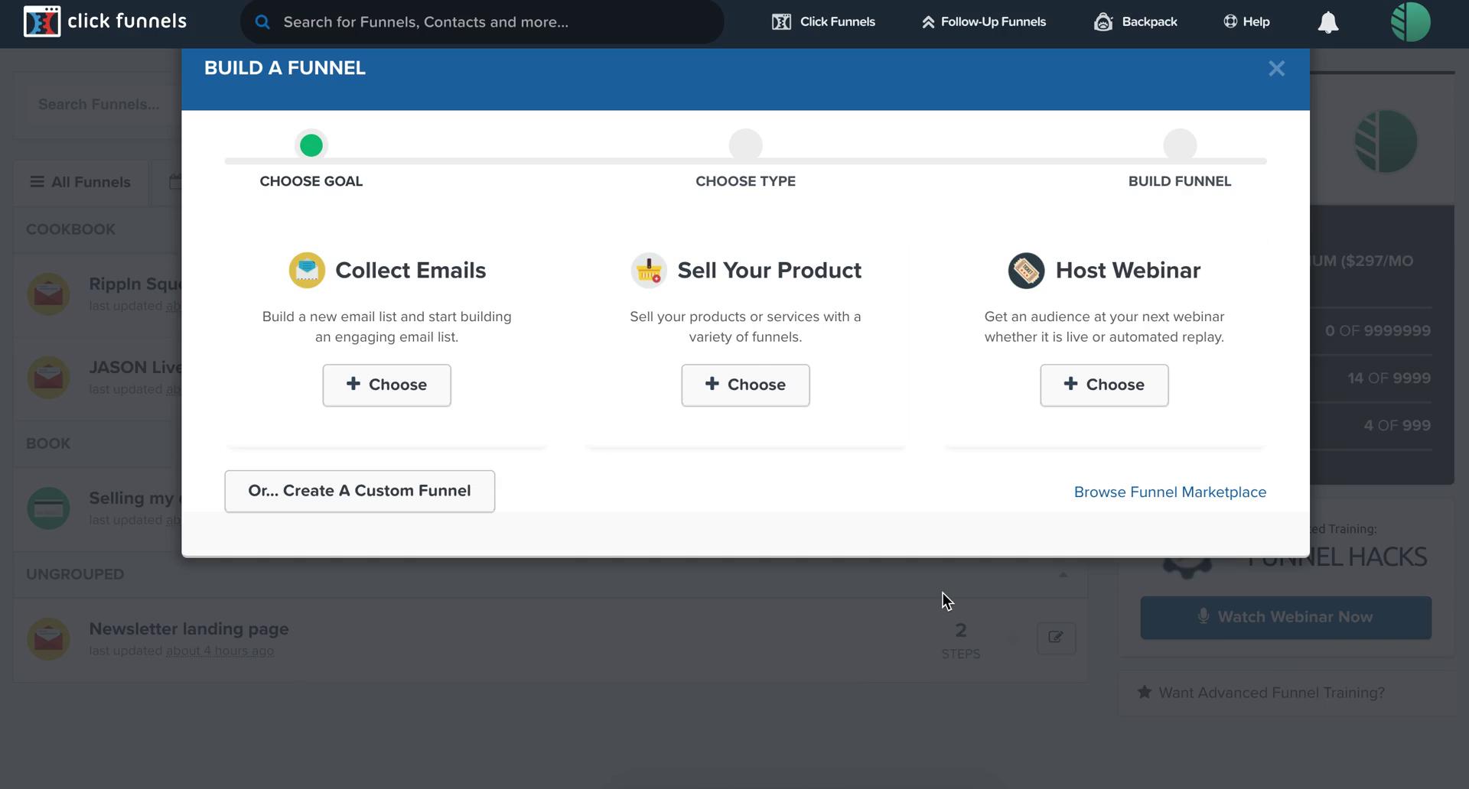1469x789 pixels.
Task: Click Or... Create A Custom Funnel
Action: [x=360, y=492]
